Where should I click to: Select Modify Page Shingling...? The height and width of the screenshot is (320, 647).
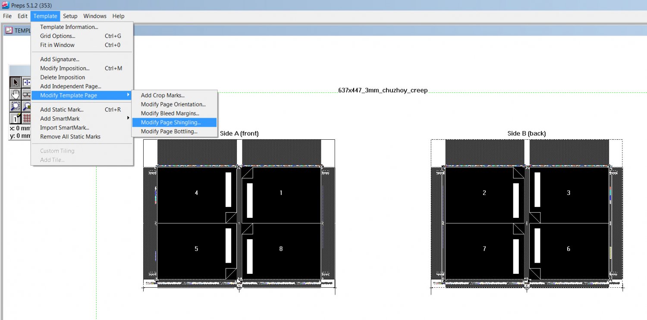click(174, 122)
